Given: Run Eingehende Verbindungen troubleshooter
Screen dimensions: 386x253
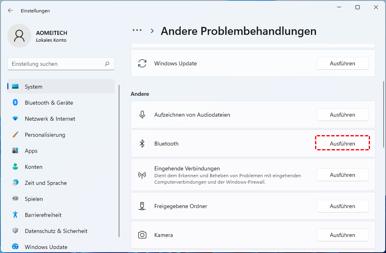Looking at the screenshot, I should pos(342,175).
